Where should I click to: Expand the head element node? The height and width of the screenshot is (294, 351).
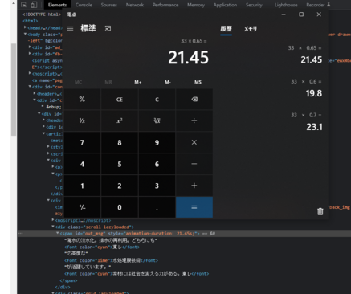pos(25,27)
